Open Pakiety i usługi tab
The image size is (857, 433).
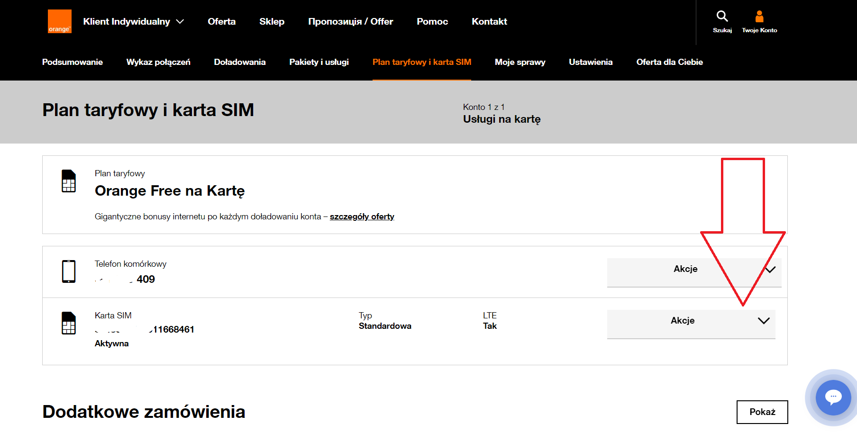(x=319, y=62)
